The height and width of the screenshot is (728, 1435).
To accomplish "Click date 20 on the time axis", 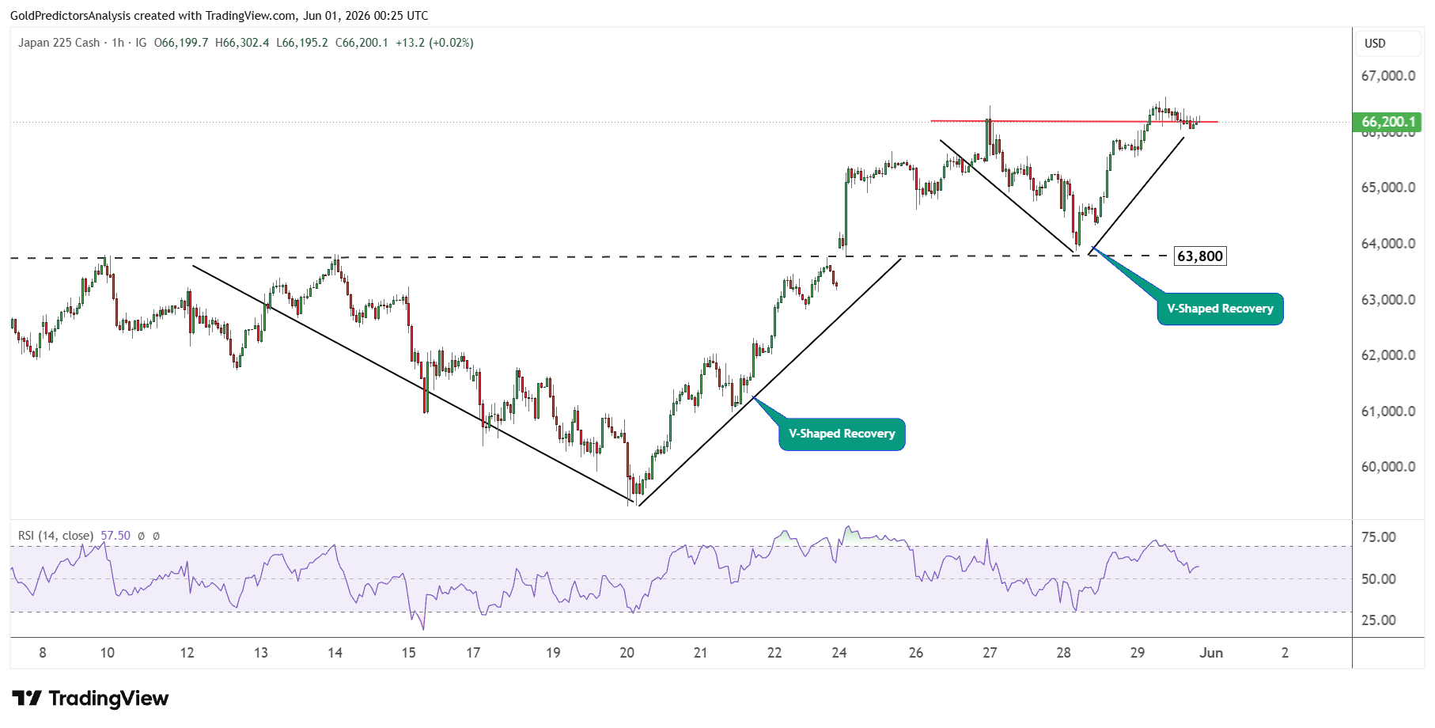I will tap(627, 653).
